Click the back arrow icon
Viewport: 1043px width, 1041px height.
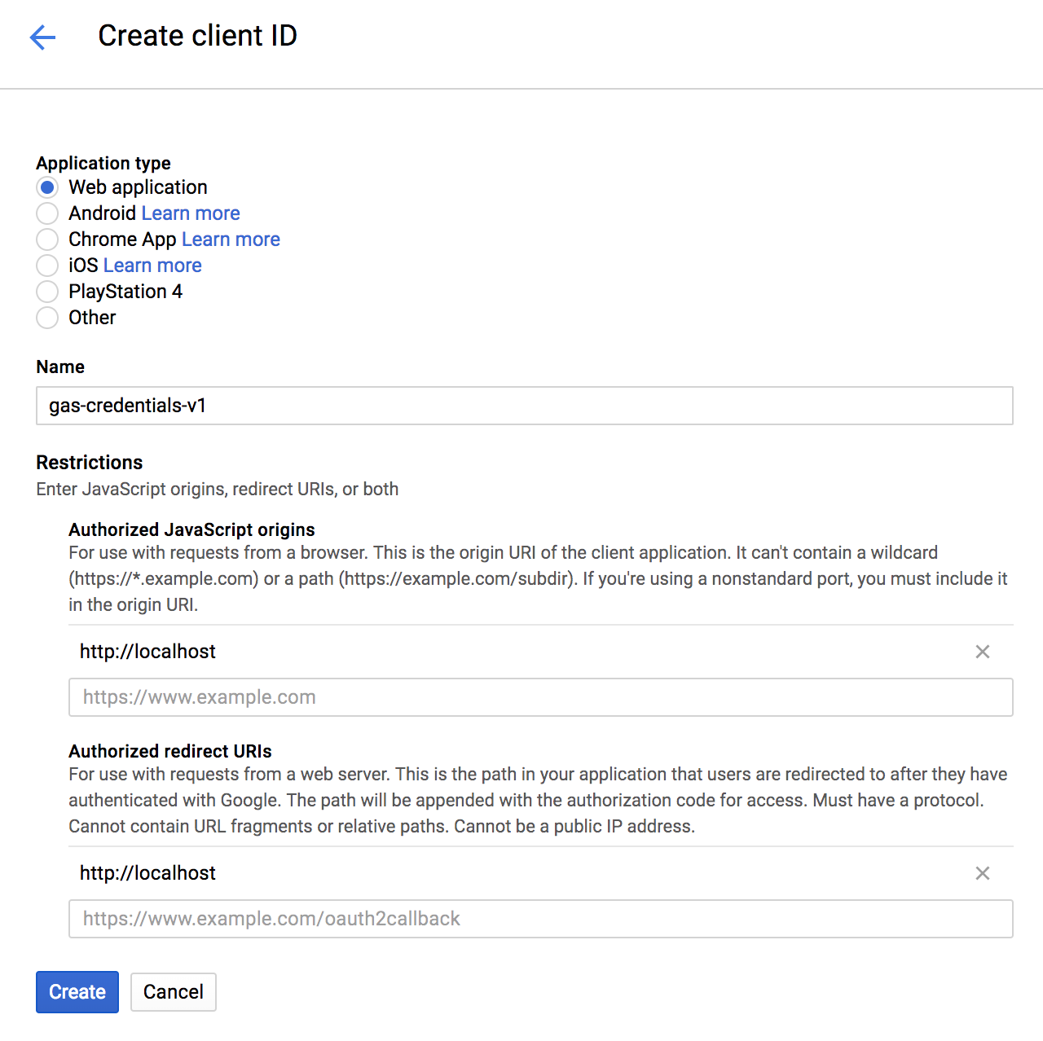[x=42, y=37]
